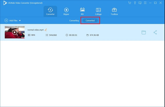Click the MP4 format label
The image size is (165, 107).
click(x=33, y=35)
